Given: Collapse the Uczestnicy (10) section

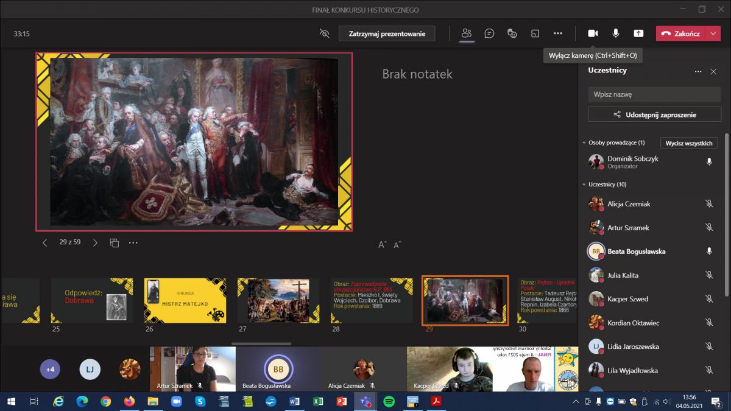Looking at the screenshot, I should [584, 184].
